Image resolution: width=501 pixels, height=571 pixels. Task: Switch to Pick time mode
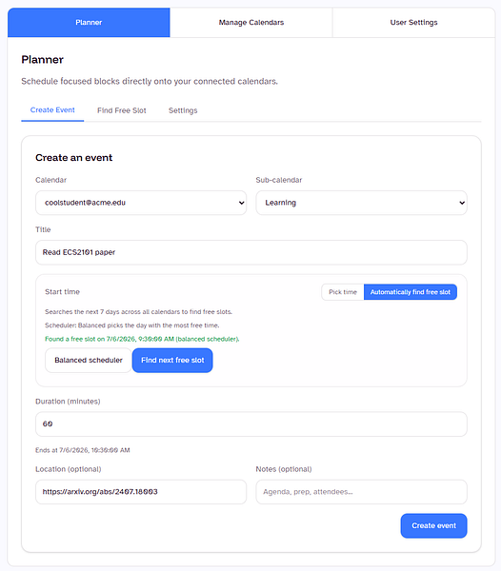tap(343, 292)
